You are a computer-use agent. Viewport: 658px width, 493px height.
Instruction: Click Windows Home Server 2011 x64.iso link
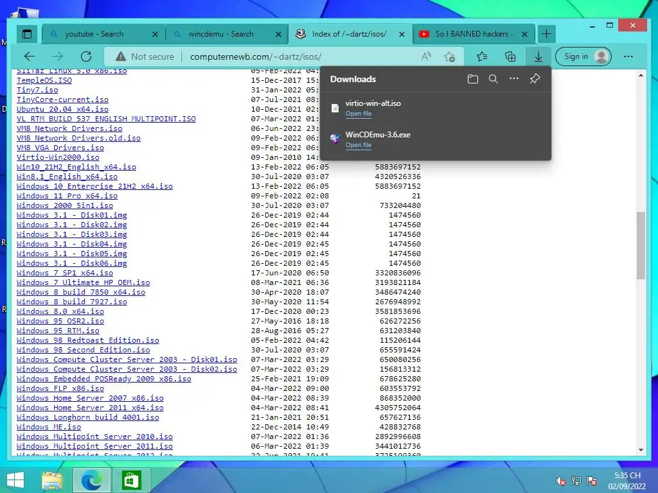pyautogui.click(x=90, y=408)
